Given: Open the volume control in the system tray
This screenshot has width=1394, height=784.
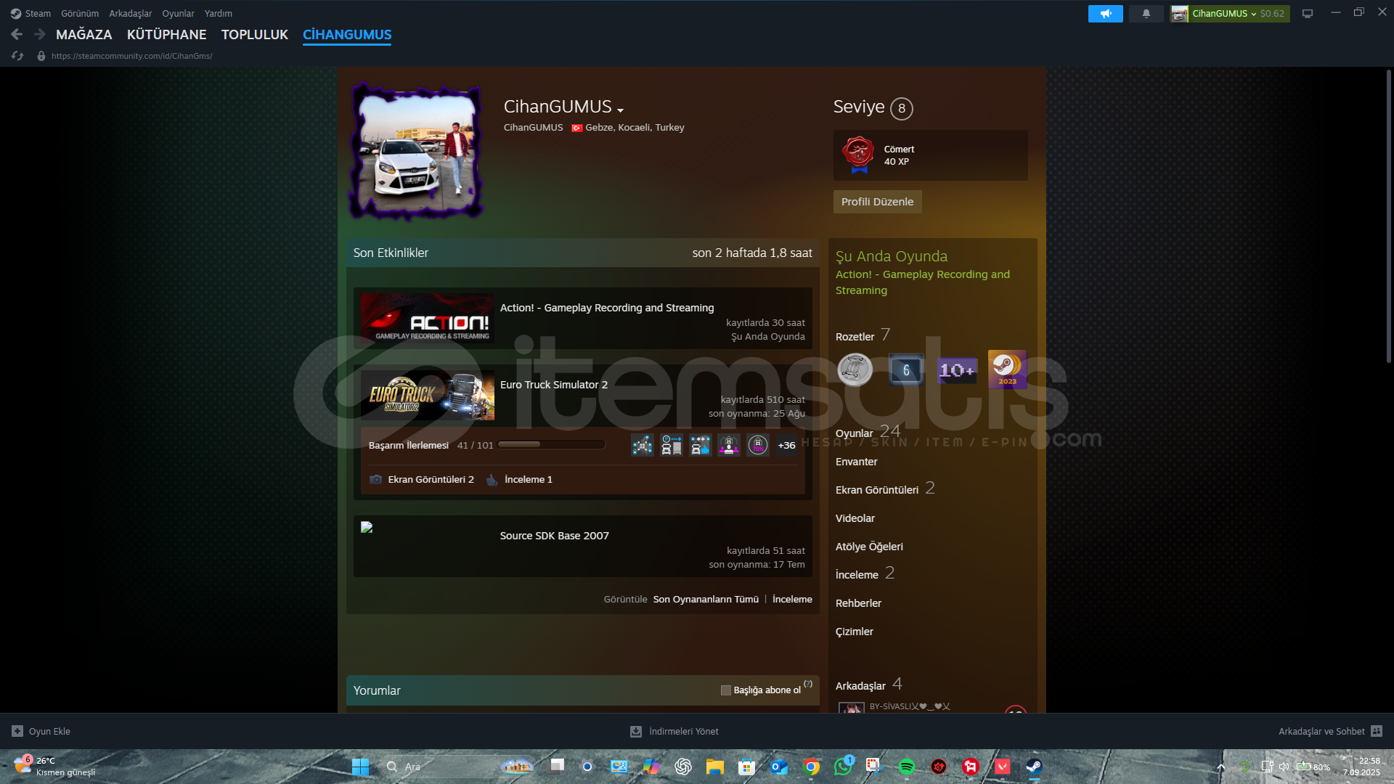Looking at the screenshot, I should (x=1284, y=767).
